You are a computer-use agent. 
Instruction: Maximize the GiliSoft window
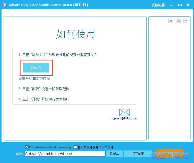click(180, 5)
